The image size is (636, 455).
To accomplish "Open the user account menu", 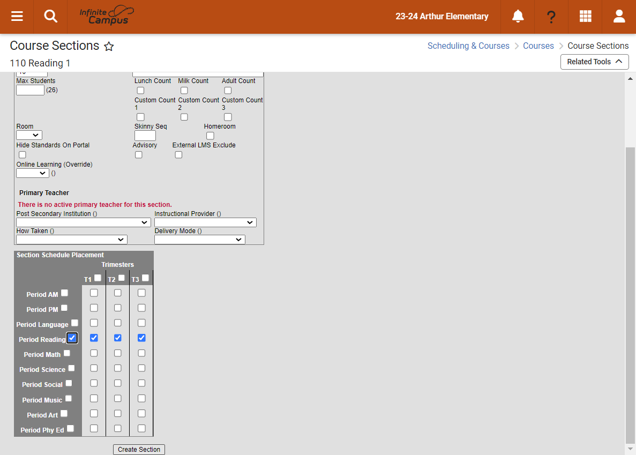I will (619, 17).
